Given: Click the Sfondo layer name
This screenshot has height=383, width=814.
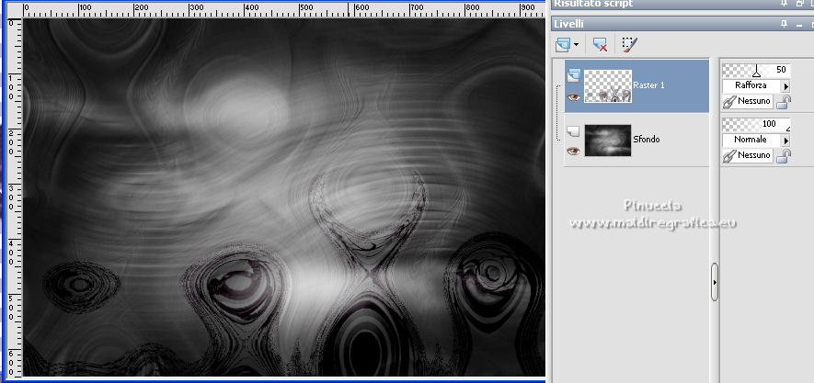Looking at the screenshot, I should (647, 139).
